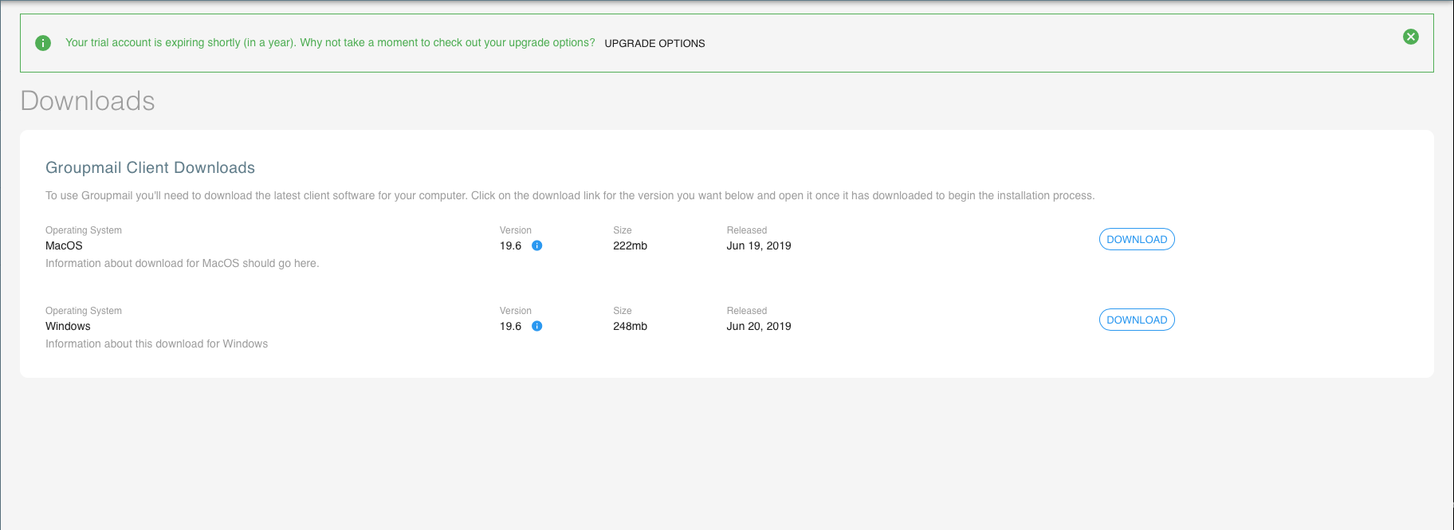The image size is (1454, 530).
Task: Click 'Information about this download for Windows' text
Action: click(x=156, y=344)
